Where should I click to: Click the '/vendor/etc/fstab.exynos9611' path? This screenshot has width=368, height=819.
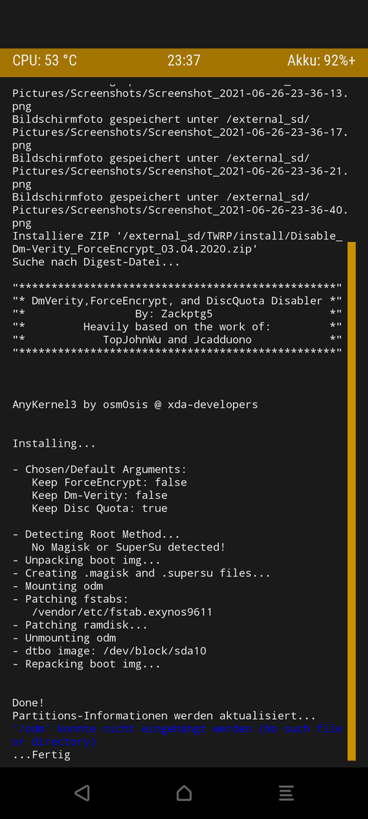pyautogui.click(x=122, y=612)
